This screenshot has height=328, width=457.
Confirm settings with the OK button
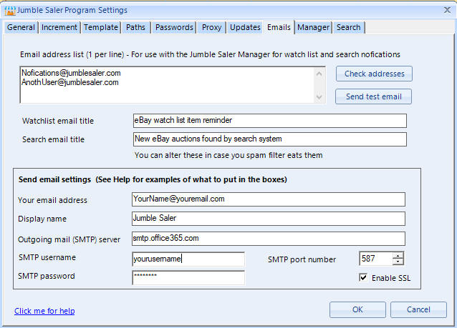click(357, 309)
